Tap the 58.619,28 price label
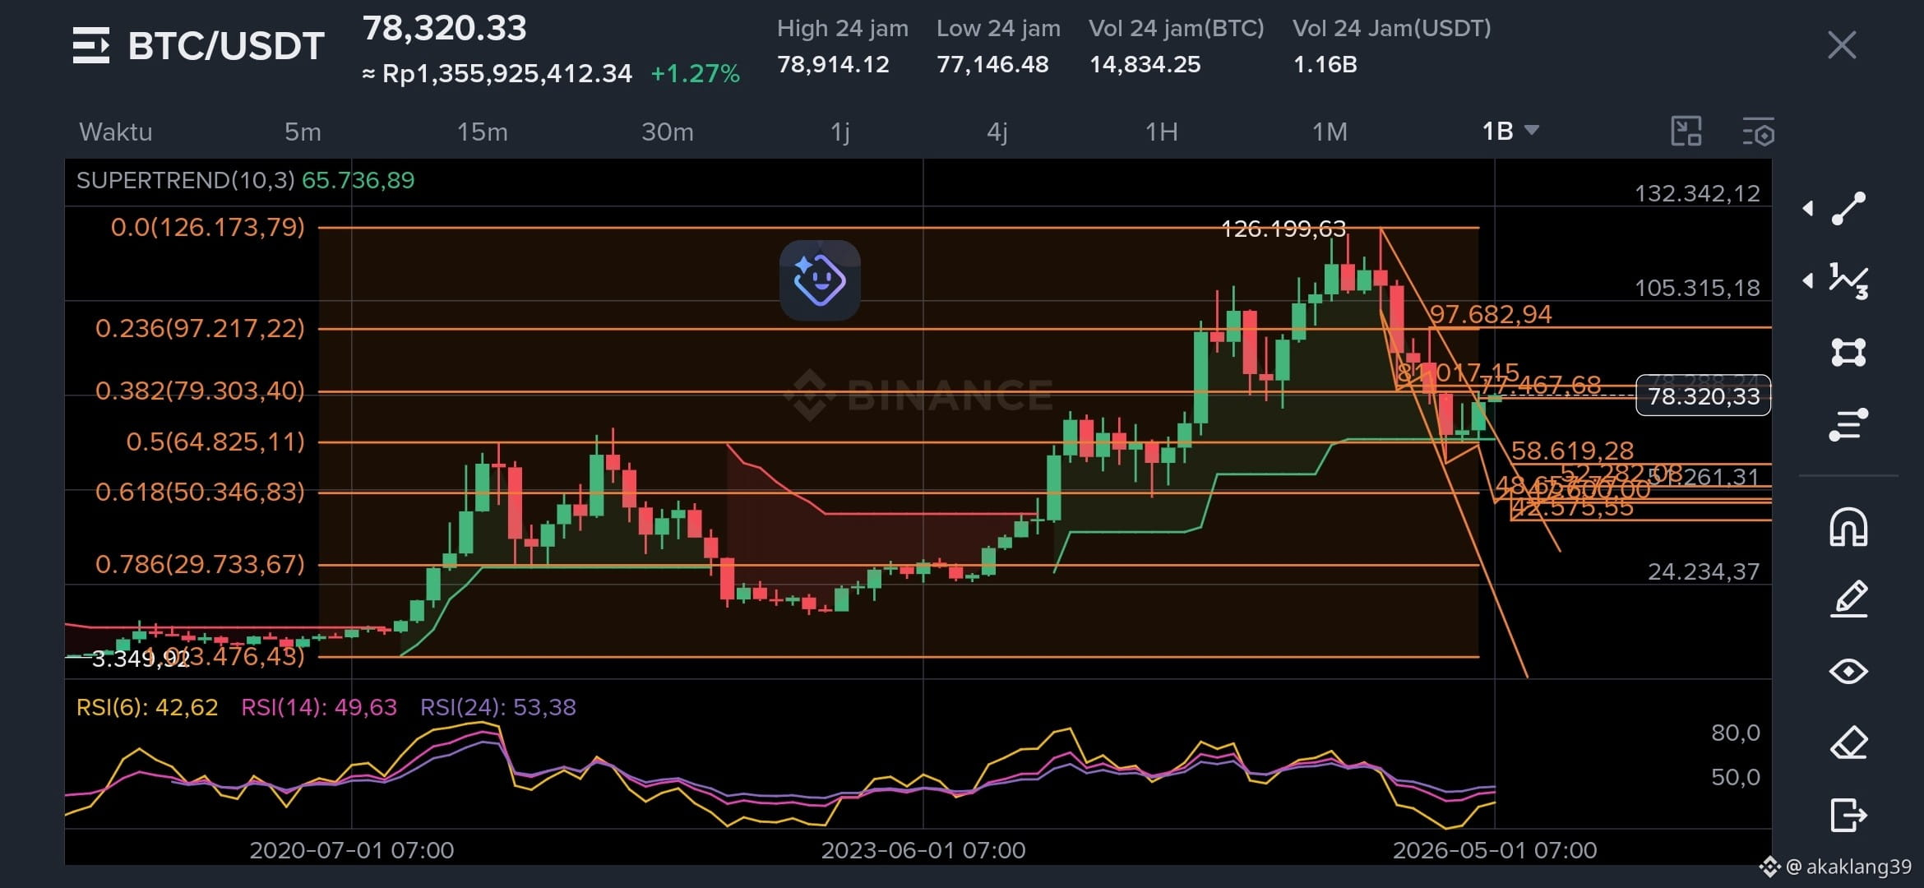The width and height of the screenshot is (1924, 888). [1572, 451]
